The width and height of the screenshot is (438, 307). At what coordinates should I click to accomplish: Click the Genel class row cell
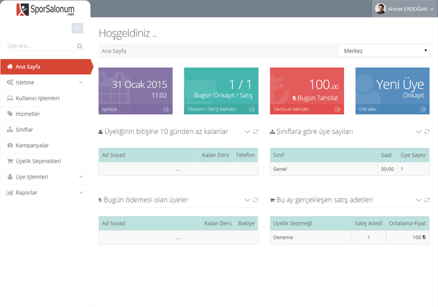pyautogui.click(x=323, y=169)
